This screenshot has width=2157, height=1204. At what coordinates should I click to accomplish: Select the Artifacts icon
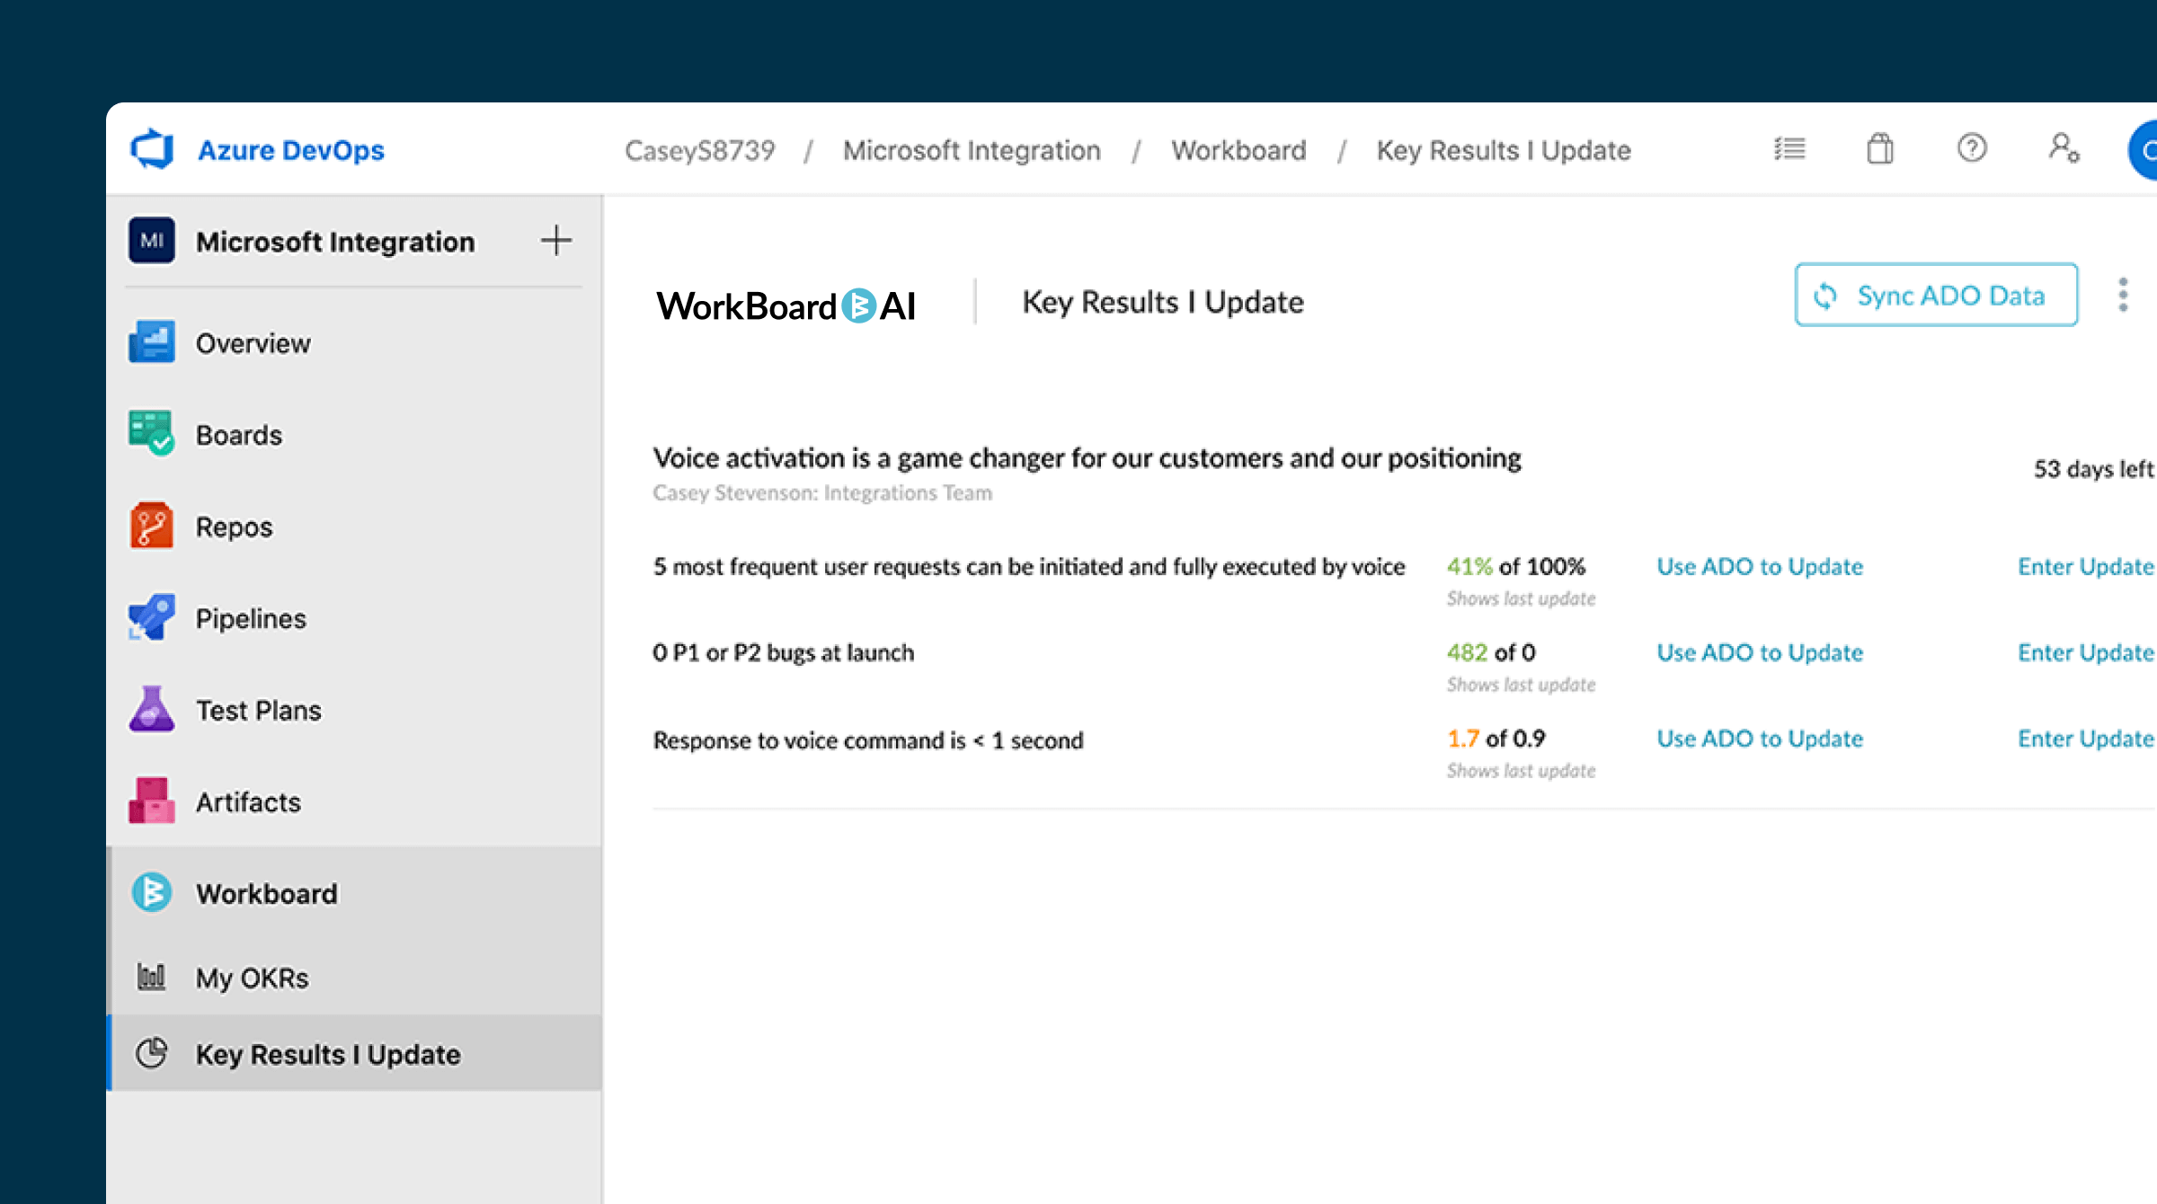tap(152, 801)
